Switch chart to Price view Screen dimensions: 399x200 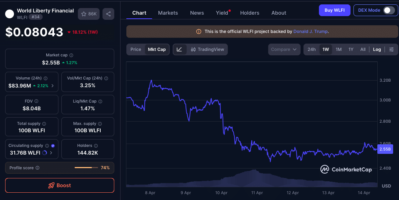(x=136, y=49)
